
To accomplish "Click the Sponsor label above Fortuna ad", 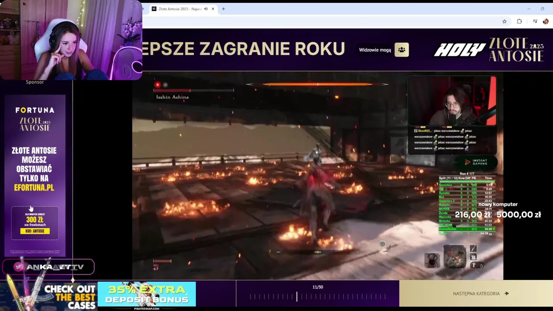I will click(35, 82).
